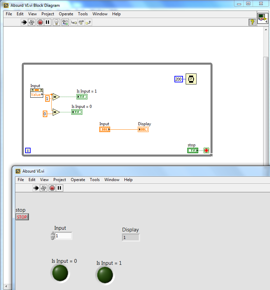Open Help menu in Block Diagram window
Viewport: 270px width, 290px height.
116,14
